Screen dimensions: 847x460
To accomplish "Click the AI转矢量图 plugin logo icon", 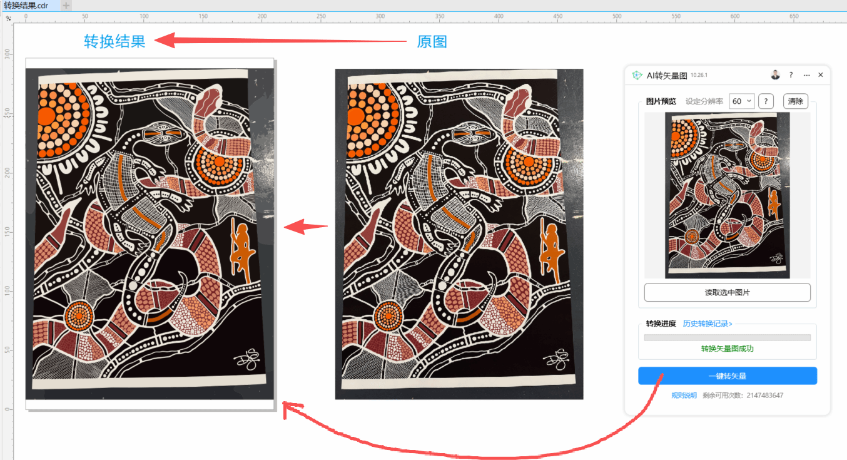I will [637, 75].
